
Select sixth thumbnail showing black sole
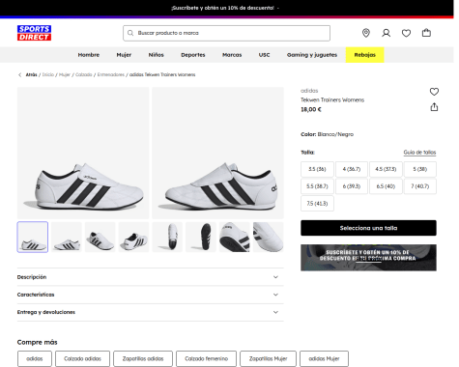pos(201,237)
